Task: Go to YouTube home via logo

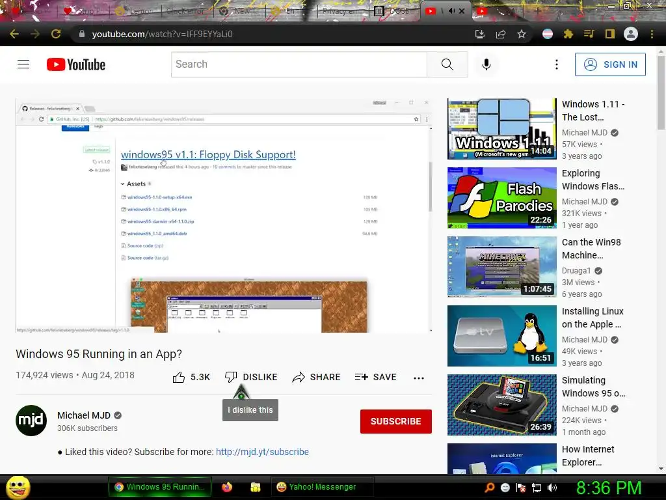Action: 76,64
